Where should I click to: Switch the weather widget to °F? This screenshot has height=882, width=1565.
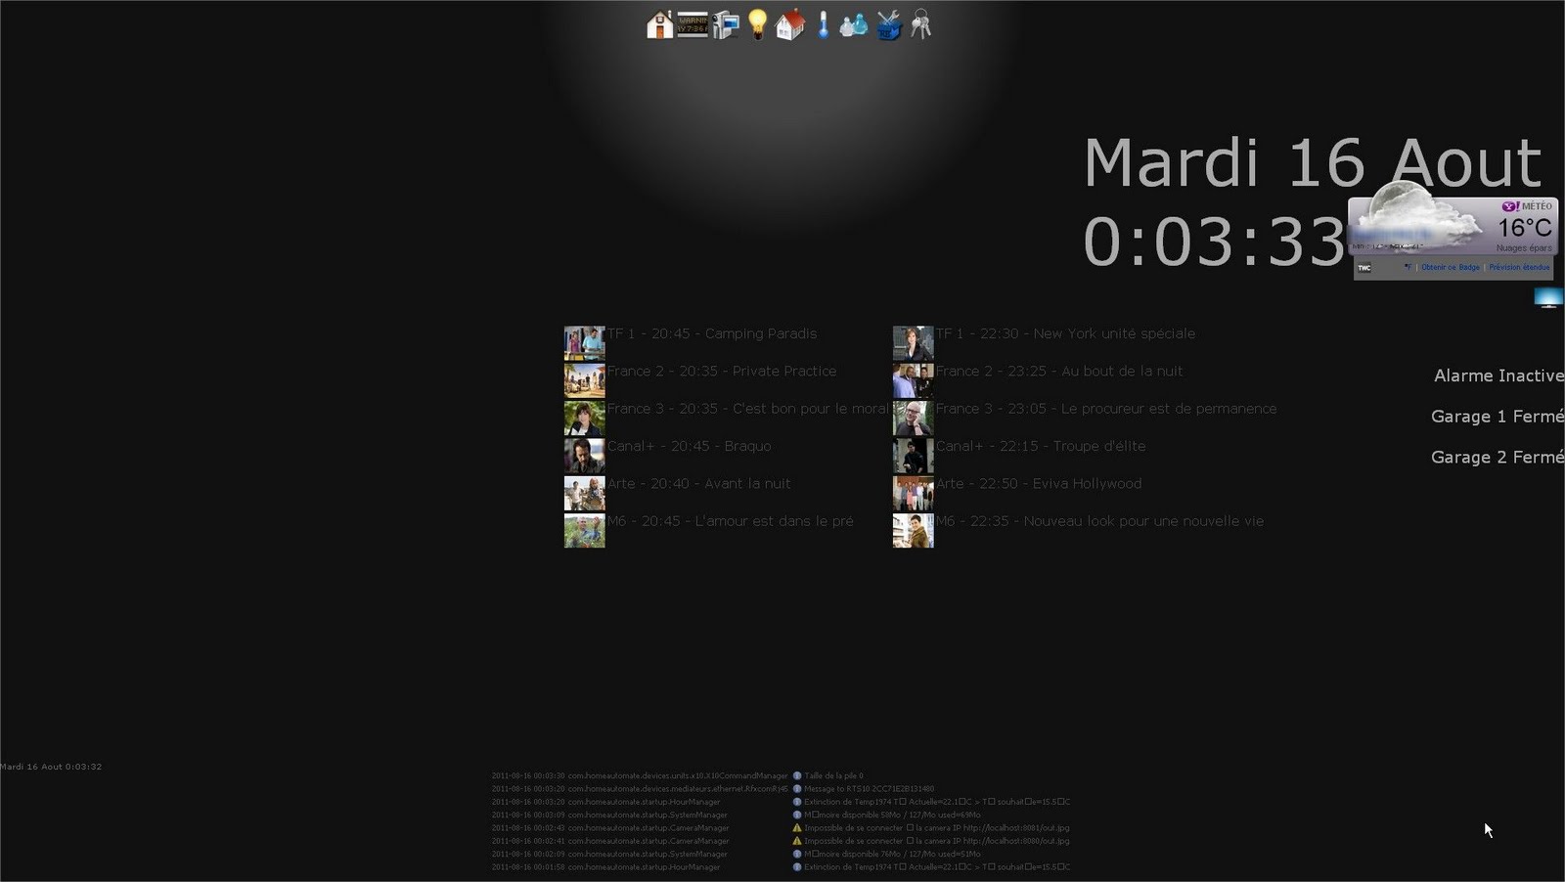pyautogui.click(x=1408, y=267)
